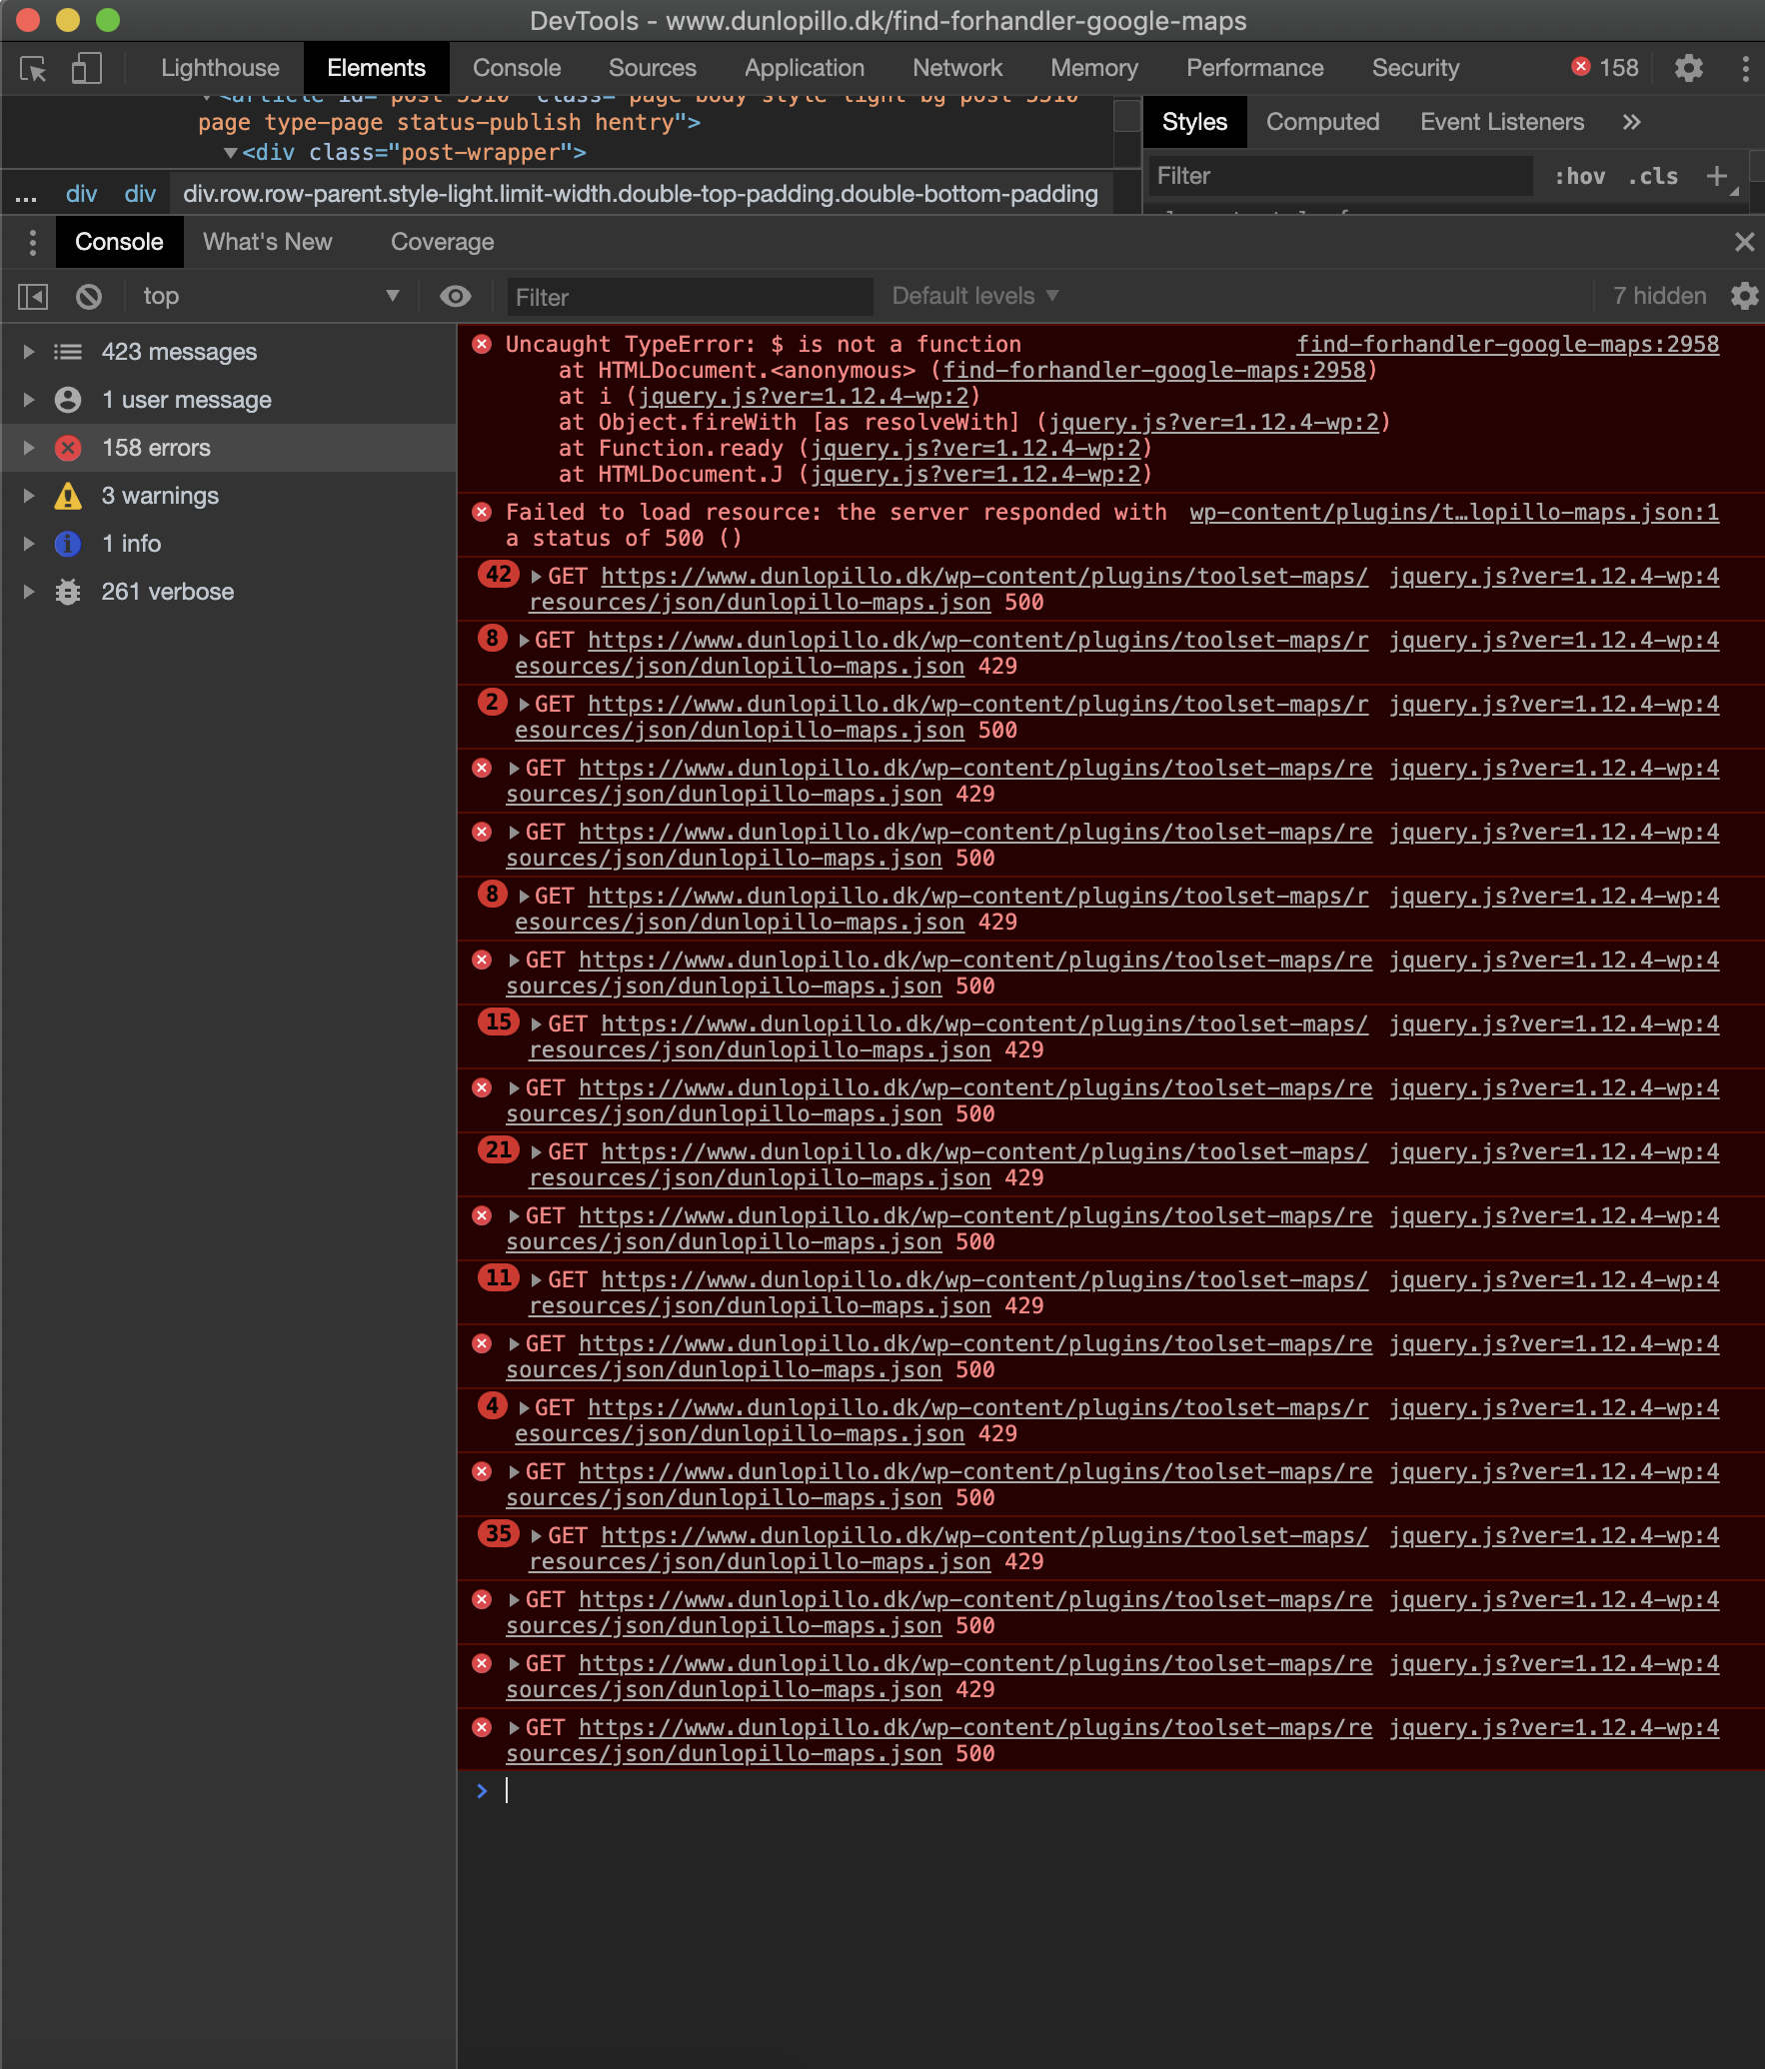
Task: Click the 42-count error badge
Action: tap(499, 574)
